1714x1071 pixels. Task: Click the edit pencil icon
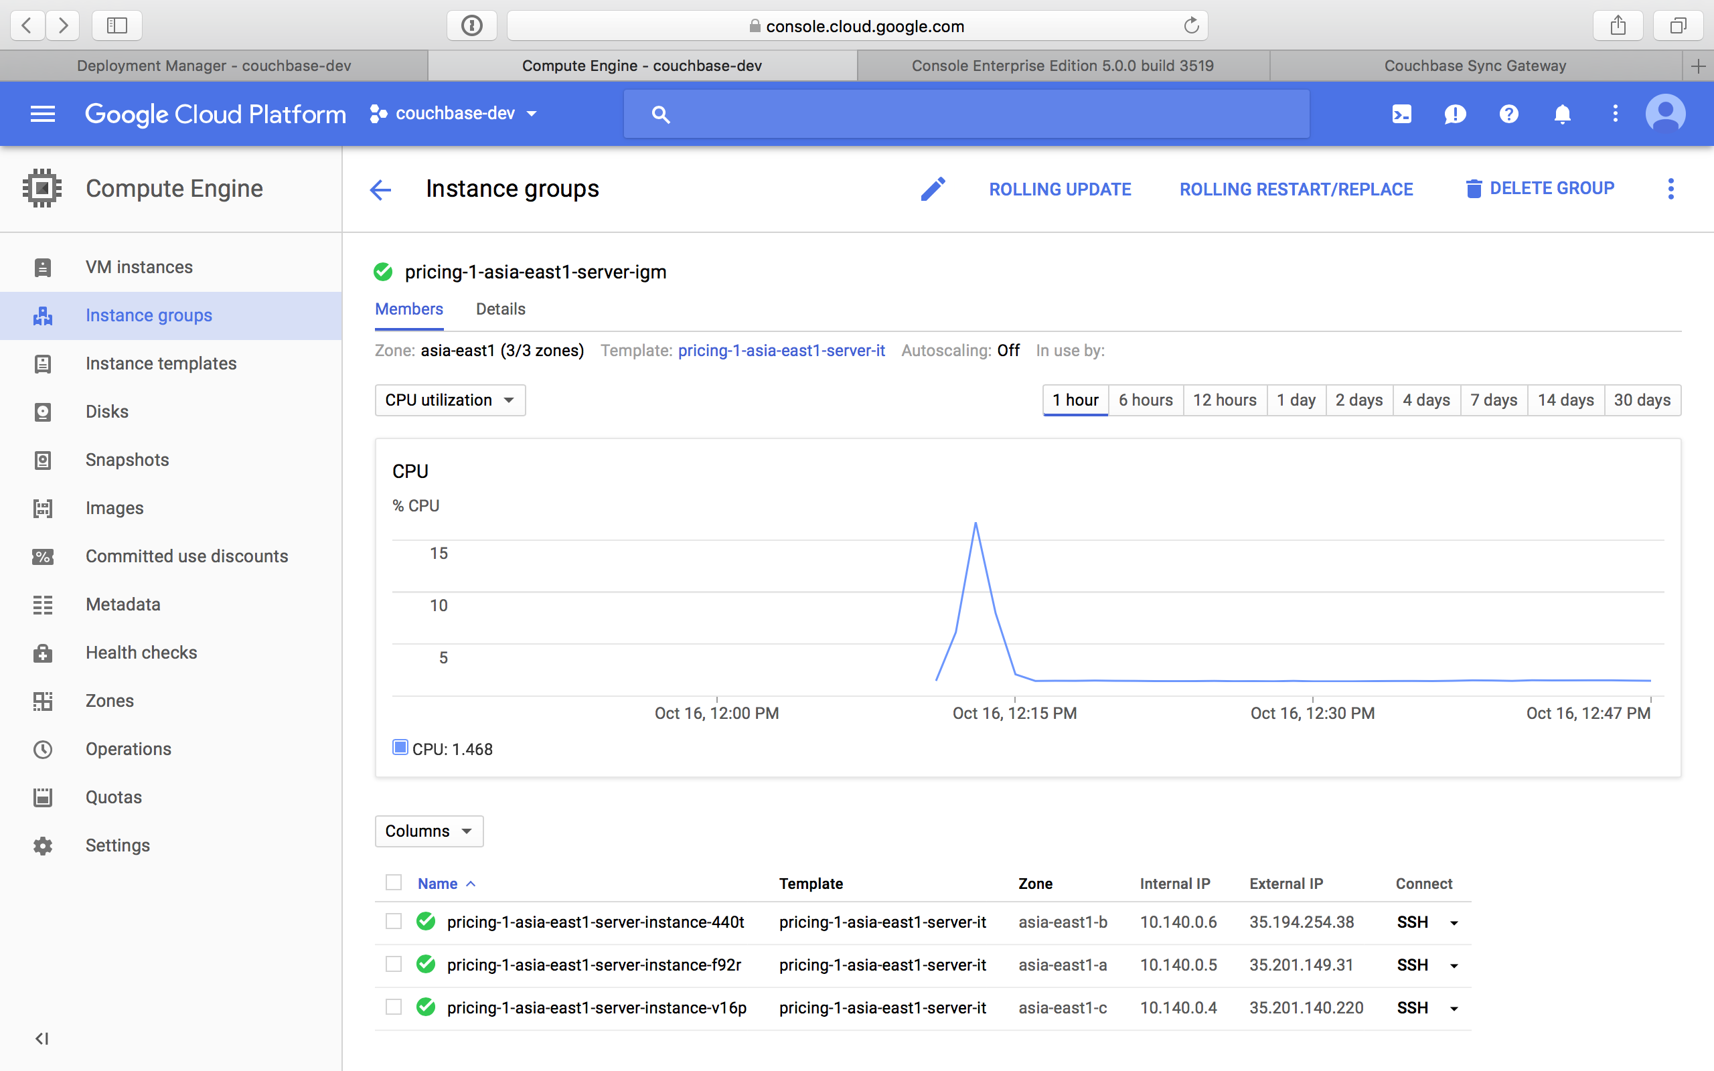pos(933,189)
